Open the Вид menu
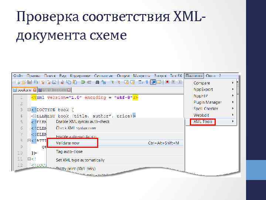This screenshot has height=200, width=266. [x=62, y=76]
